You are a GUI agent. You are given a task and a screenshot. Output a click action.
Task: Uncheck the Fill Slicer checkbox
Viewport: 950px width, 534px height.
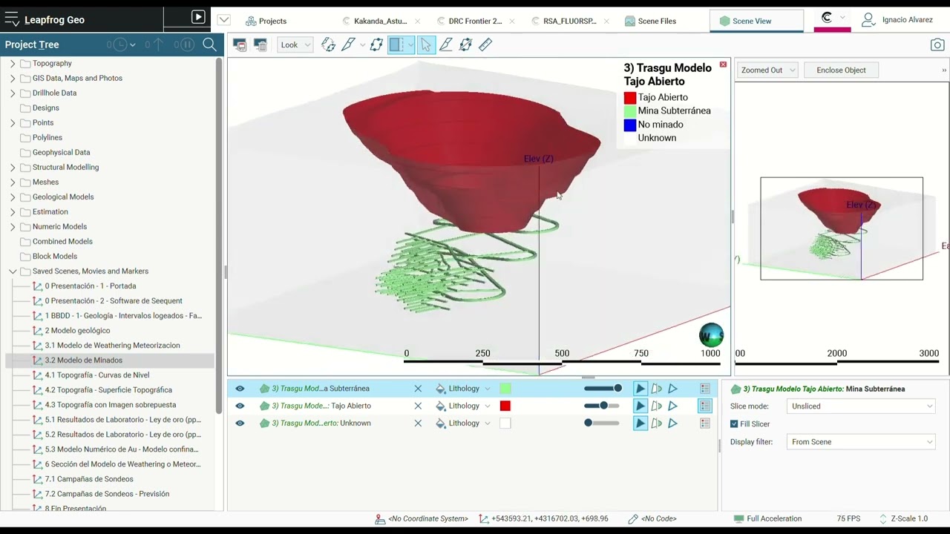pos(734,424)
